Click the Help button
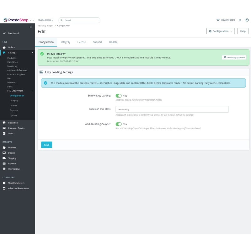 tap(243, 31)
